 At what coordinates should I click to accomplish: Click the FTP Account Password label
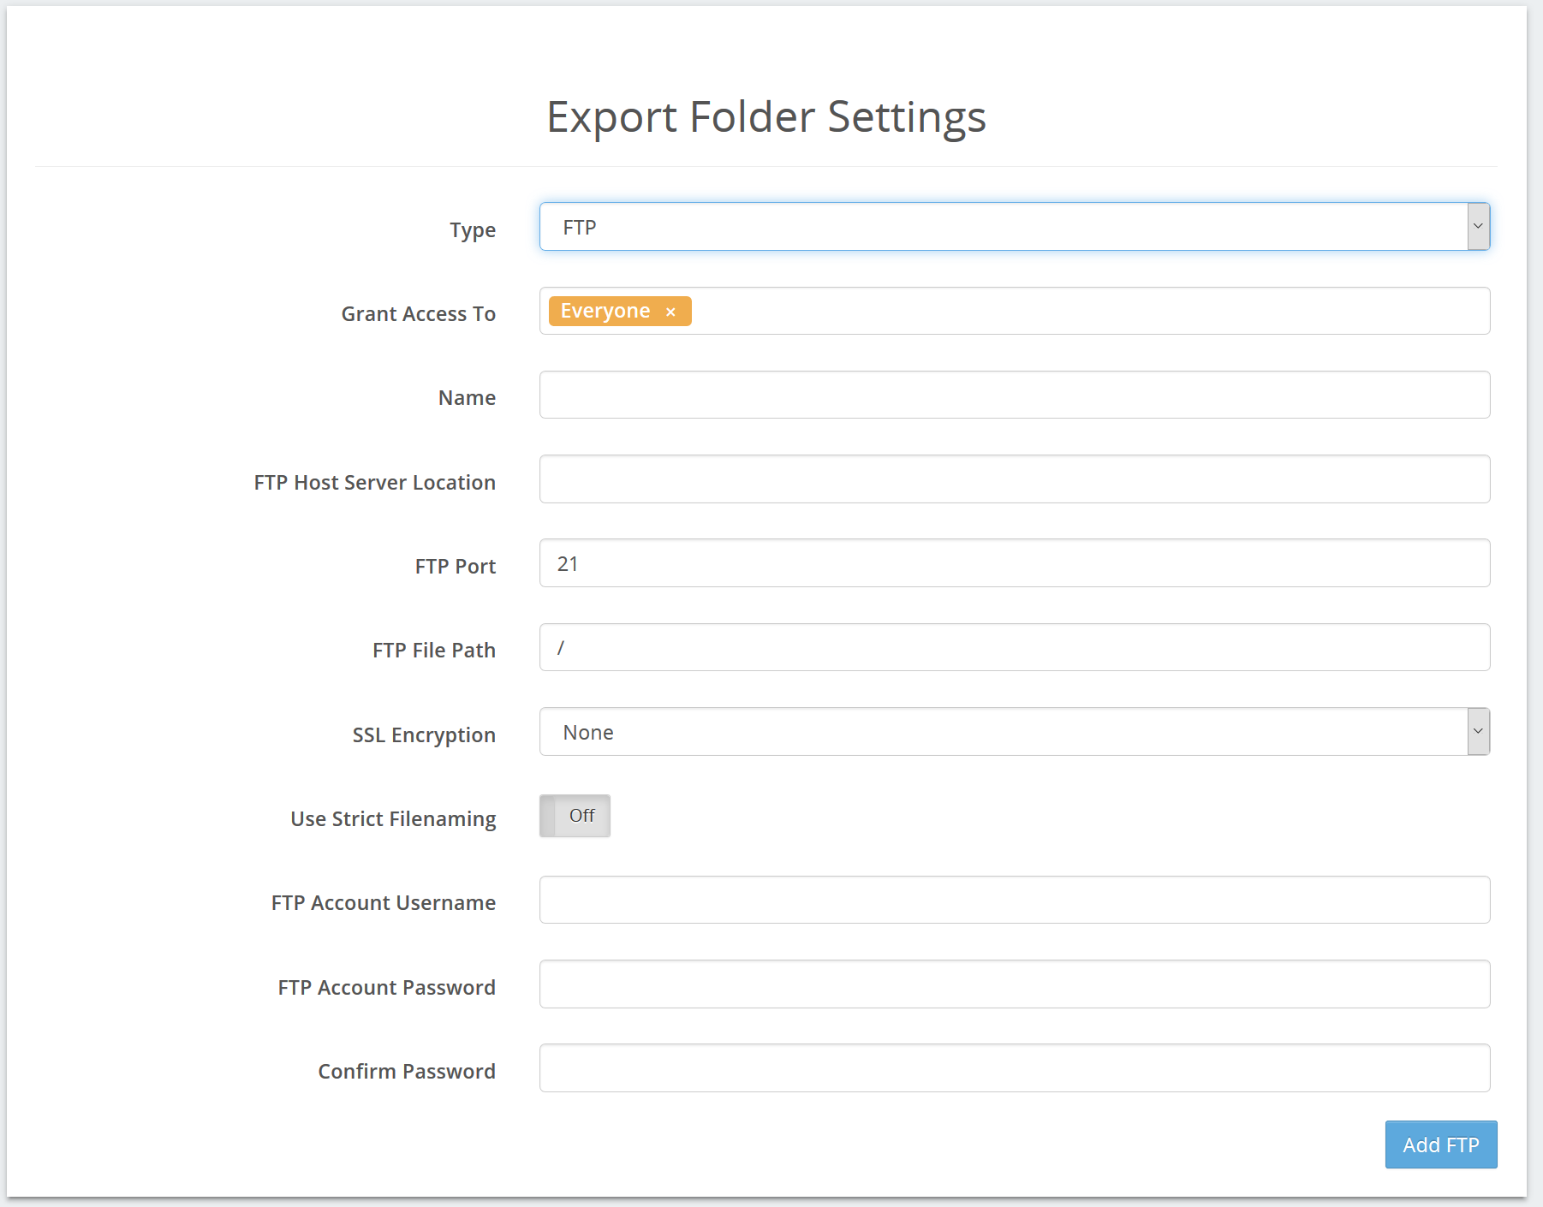[387, 988]
